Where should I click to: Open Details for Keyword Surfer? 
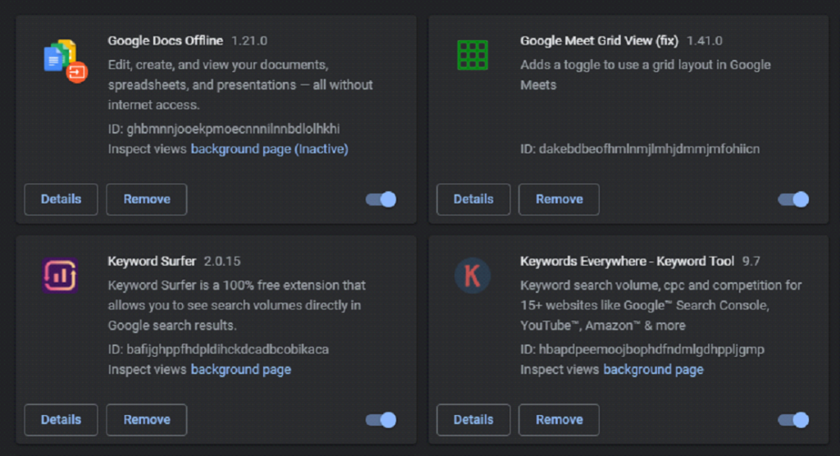pyautogui.click(x=61, y=420)
